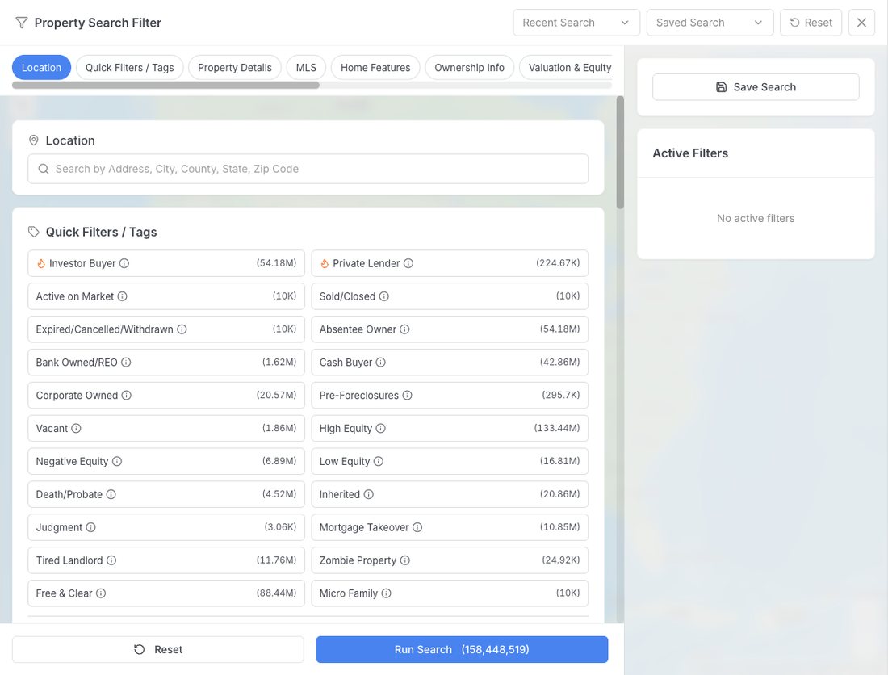Open the Property Details tab
888x675 pixels.
point(234,67)
